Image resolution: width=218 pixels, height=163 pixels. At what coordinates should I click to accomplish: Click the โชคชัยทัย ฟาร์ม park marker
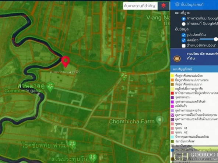(72, 145)
